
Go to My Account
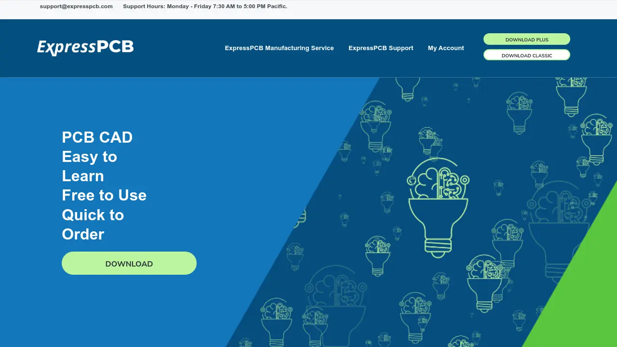[x=446, y=48]
